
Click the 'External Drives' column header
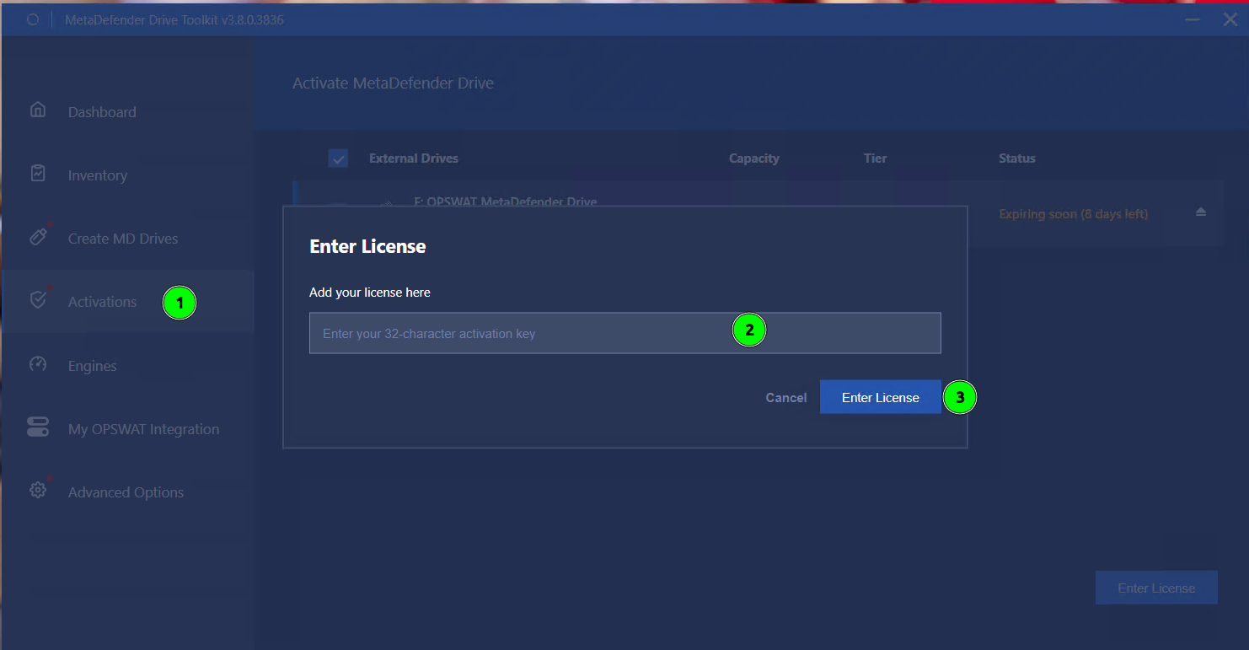(414, 158)
